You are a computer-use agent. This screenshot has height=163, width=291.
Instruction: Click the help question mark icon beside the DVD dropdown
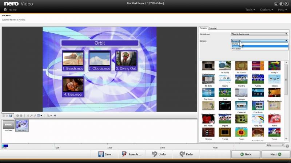click(287, 146)
